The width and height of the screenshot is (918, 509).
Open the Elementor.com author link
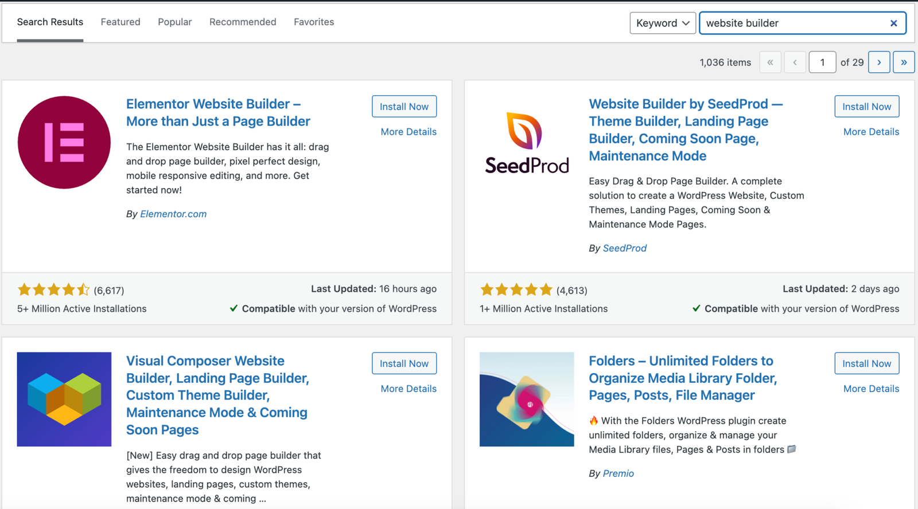(173, 214)
